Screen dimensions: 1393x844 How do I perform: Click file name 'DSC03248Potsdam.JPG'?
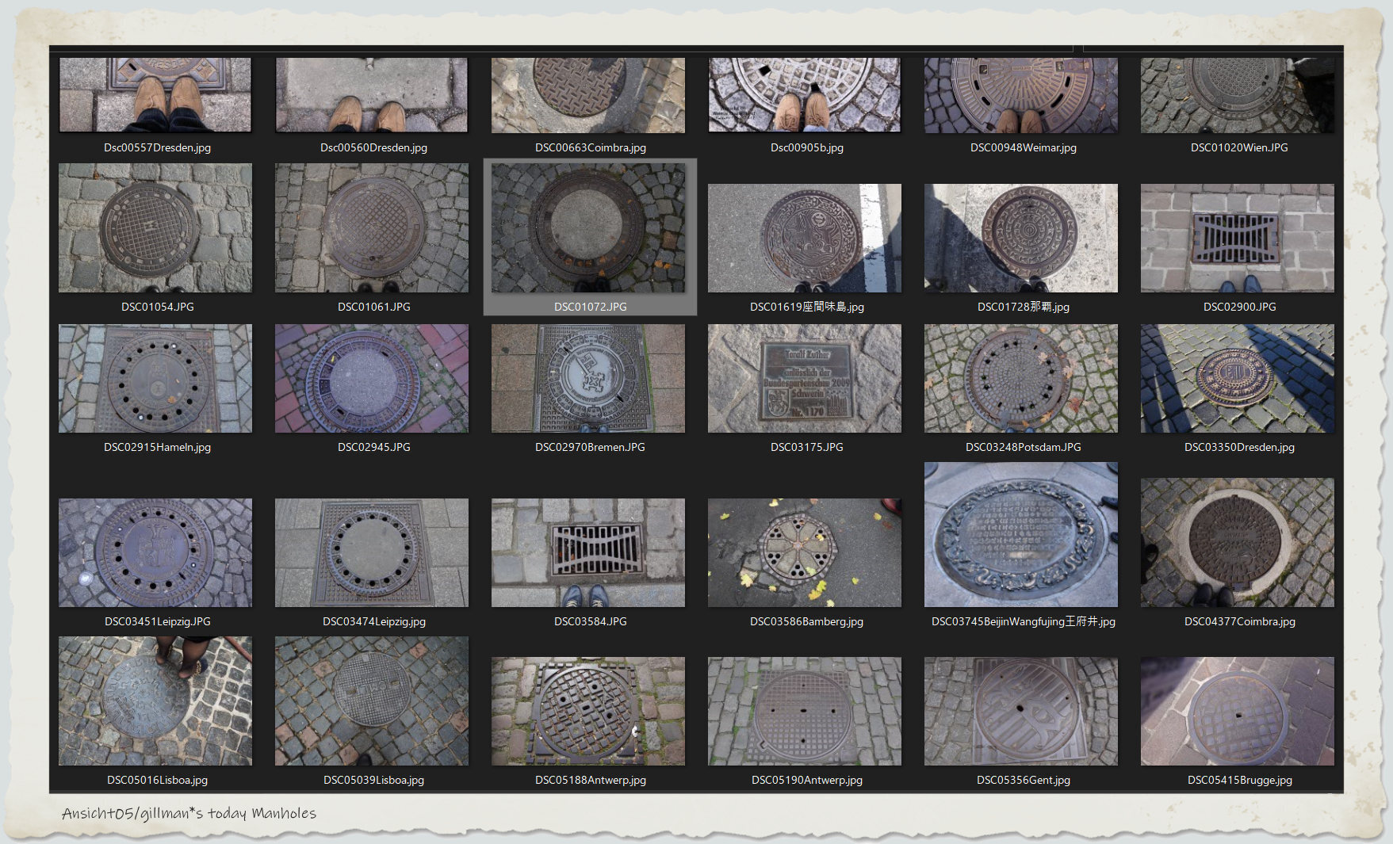[1023, 447]
